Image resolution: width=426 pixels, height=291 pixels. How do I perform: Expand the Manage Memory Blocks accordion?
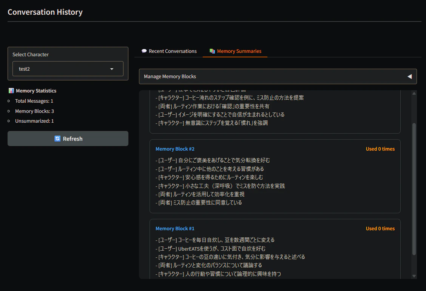point(278,76)
